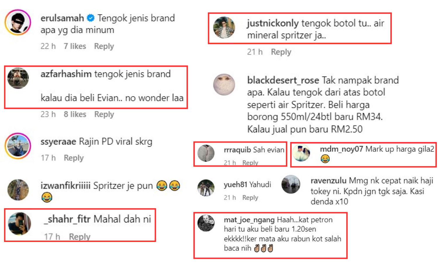
Task: View the 8 likes on azfarhashim's comment
Action: click(75, 114)
